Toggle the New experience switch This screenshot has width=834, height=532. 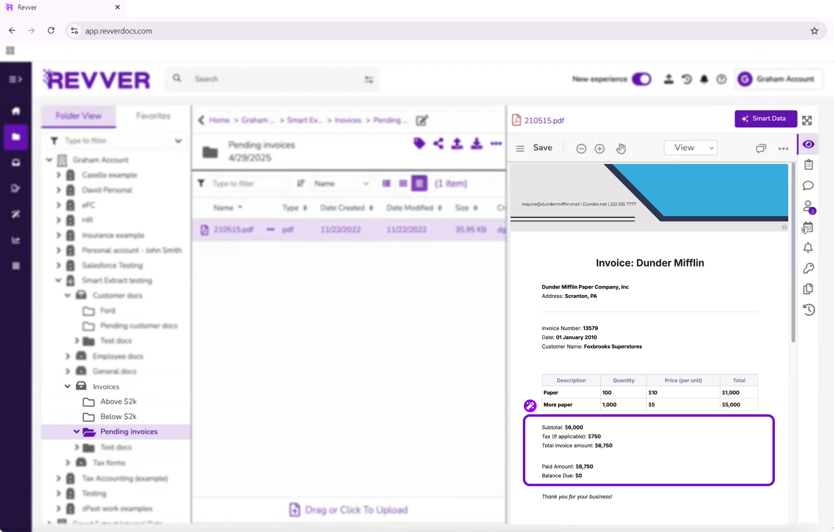[x=642, y=79]
